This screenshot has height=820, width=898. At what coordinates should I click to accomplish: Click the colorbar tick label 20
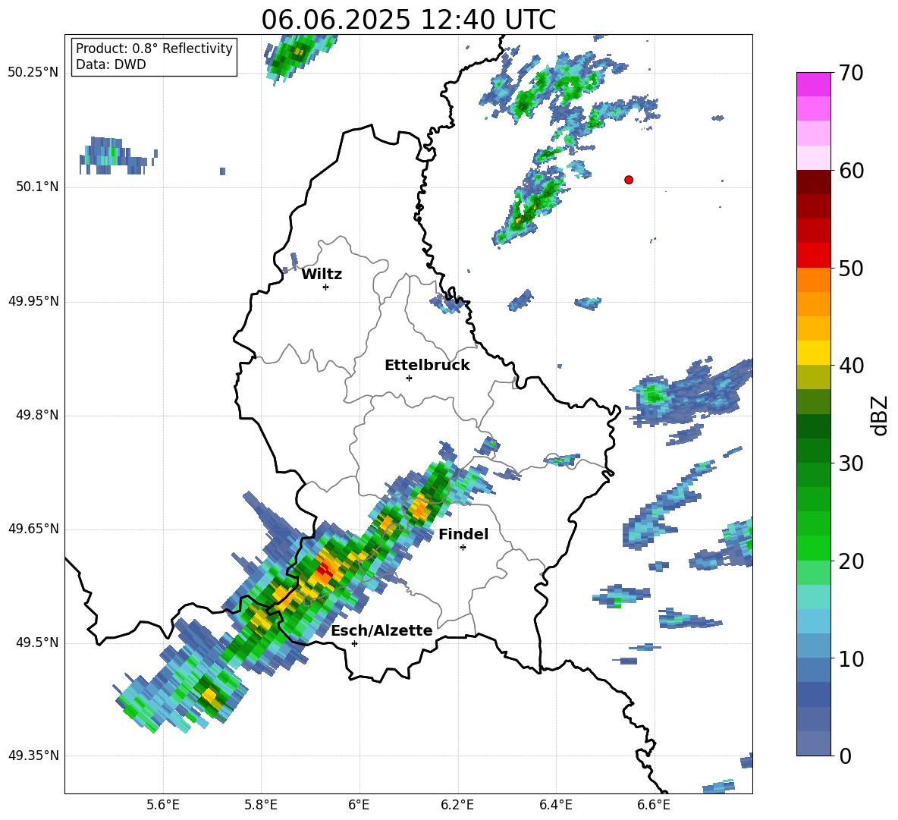click(851, 561)
